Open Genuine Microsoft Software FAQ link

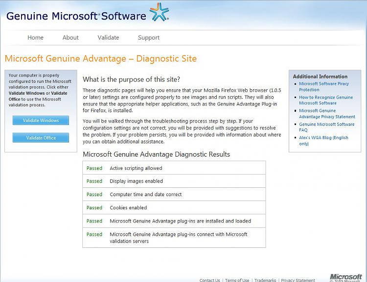(326, 127)
